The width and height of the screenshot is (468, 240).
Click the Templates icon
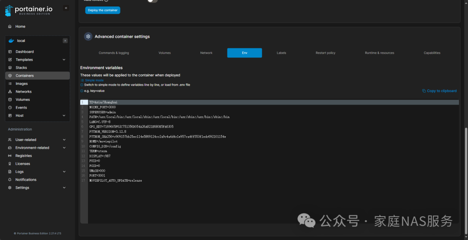click(10, 60)
